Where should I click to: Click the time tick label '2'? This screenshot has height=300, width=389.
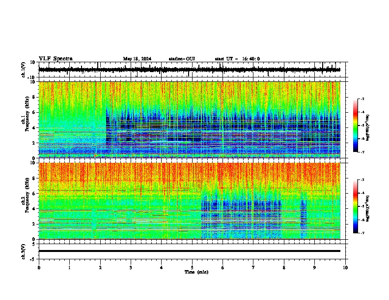[x=100, y=268]
